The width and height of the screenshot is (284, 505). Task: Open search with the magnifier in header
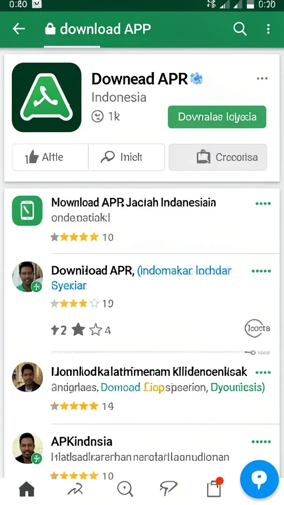click(240, 29)
